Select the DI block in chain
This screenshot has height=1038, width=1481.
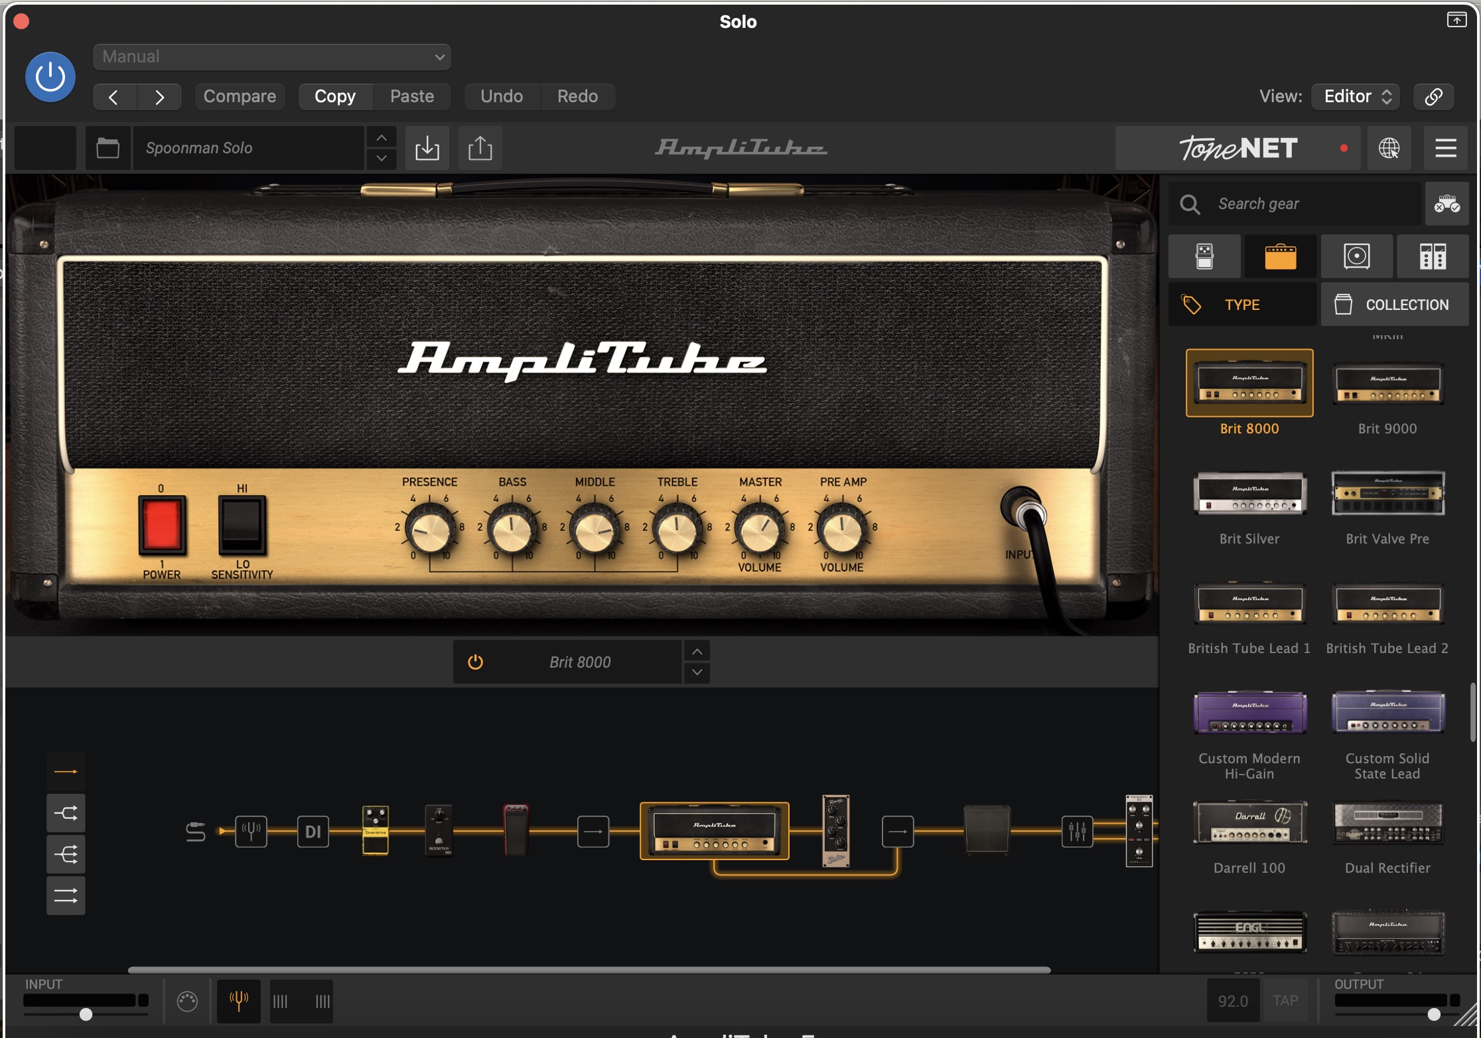313,831
